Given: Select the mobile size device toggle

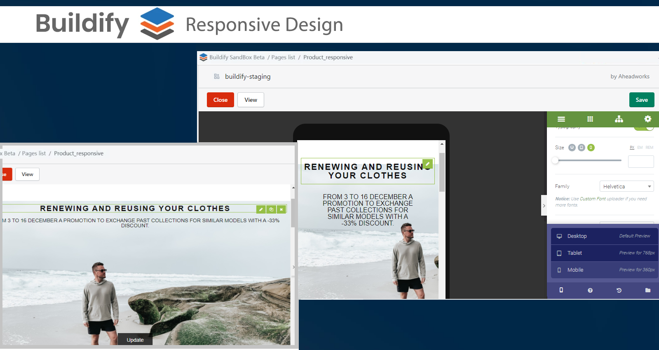Looking at the screenshot, I should 591,148.
